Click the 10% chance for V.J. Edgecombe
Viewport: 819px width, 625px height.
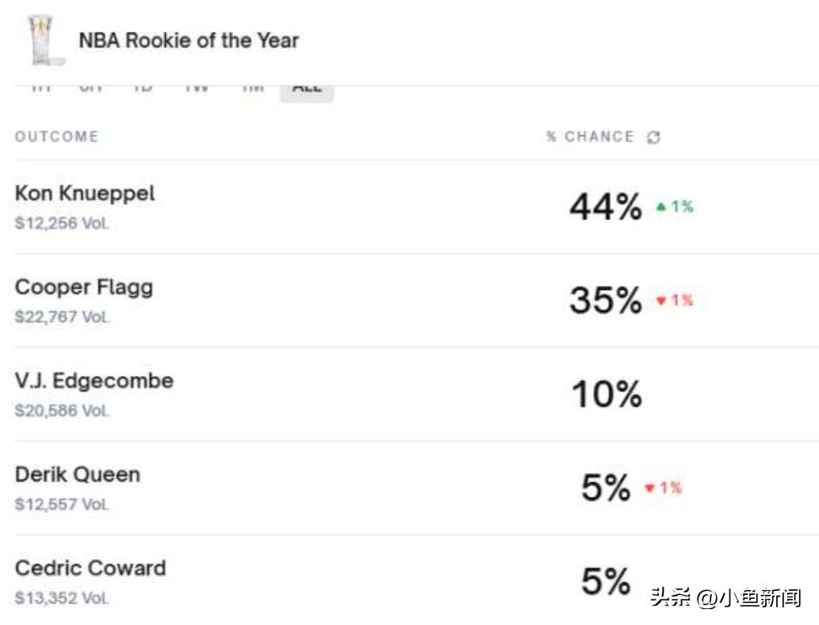[x=607, y=394]
